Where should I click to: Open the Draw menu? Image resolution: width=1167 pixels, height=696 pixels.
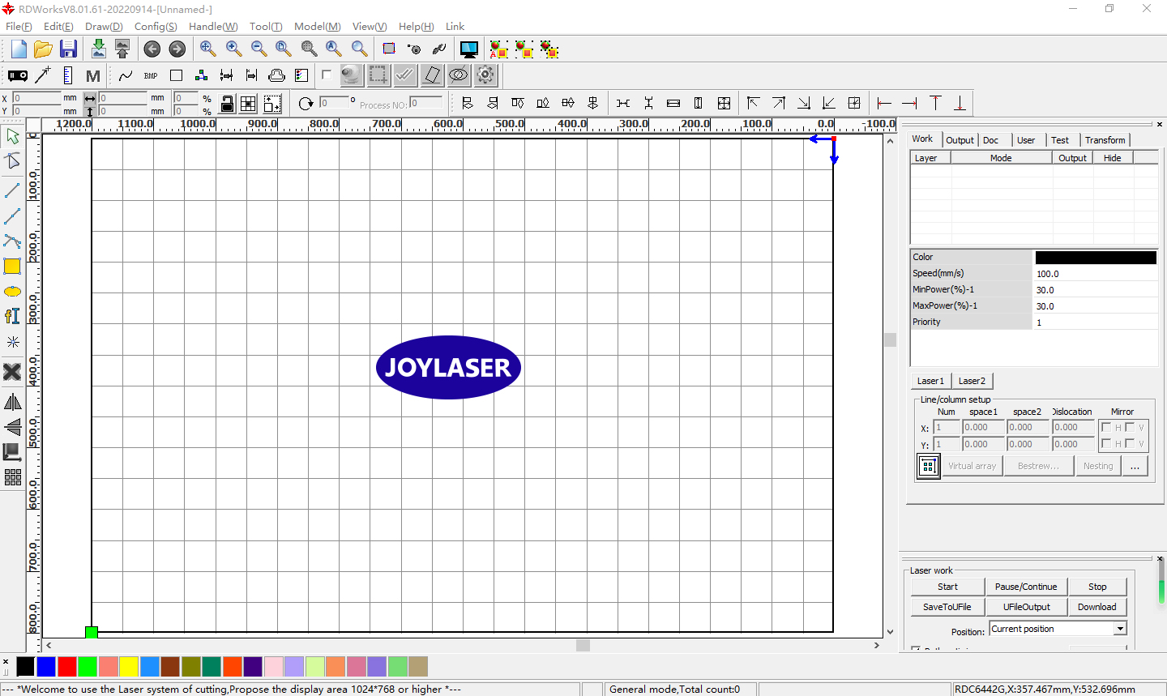(104, 26)
